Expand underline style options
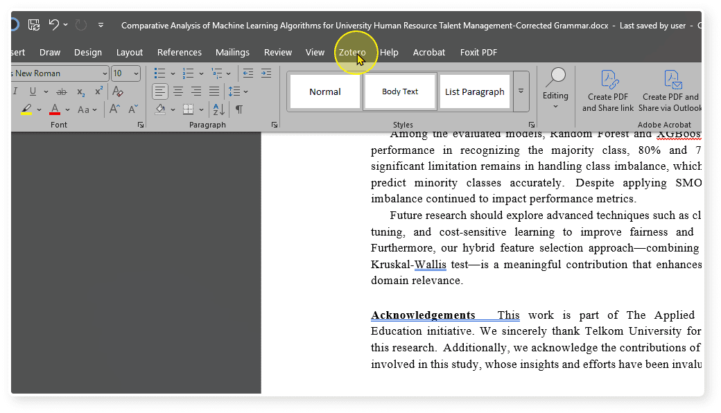Screen dimensions: 721x413 click(x=46, y=92)
